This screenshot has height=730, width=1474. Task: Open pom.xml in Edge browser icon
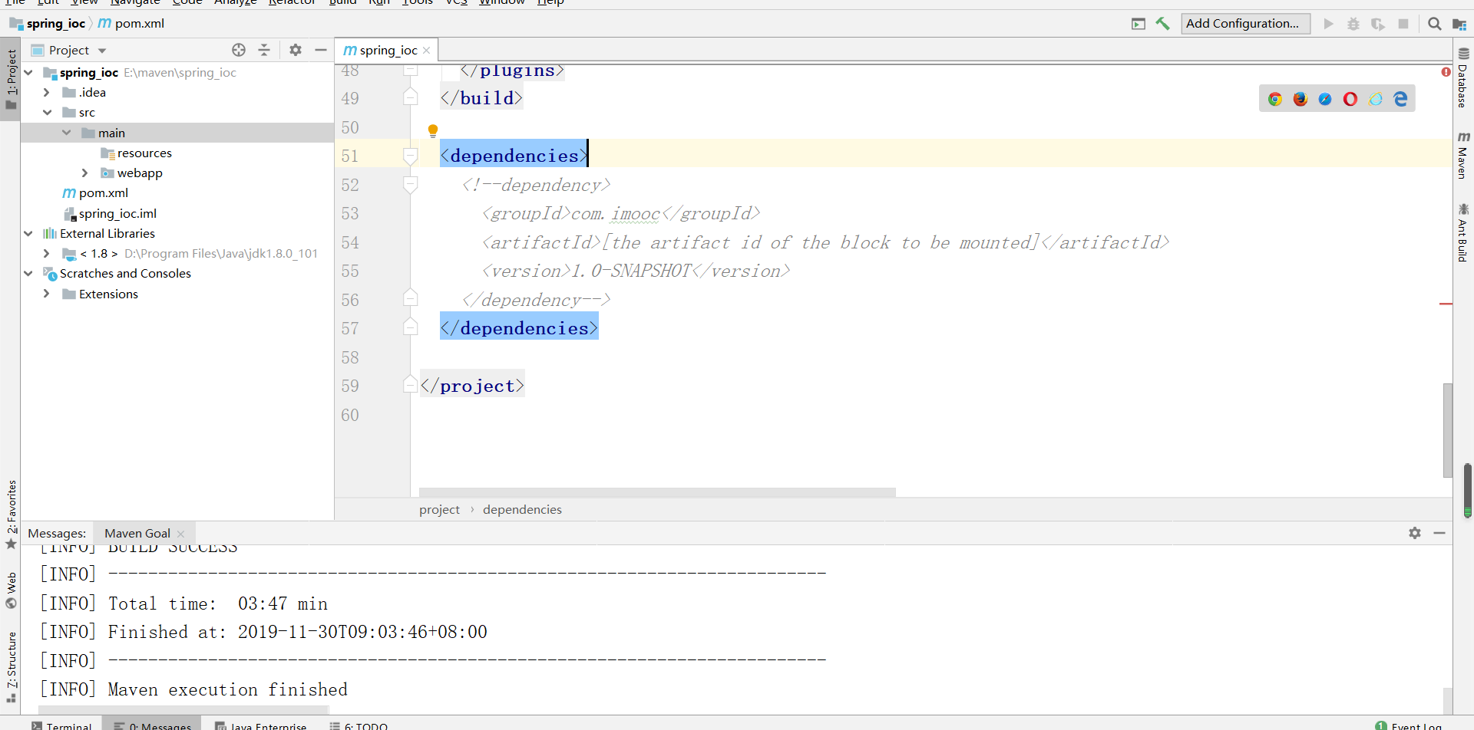(x=1400, y=99)
